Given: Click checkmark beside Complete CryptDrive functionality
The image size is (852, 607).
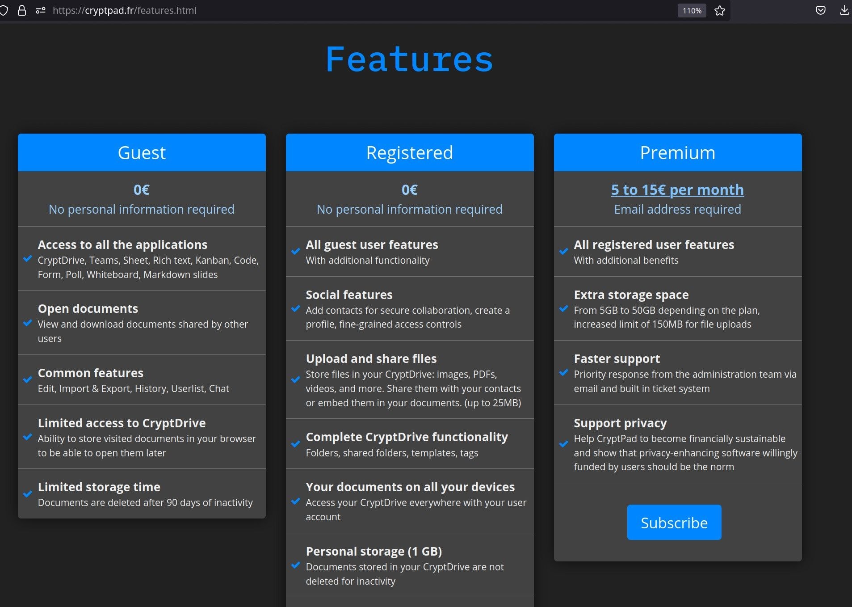Looking at the screenshot, I should click(296, 444).
